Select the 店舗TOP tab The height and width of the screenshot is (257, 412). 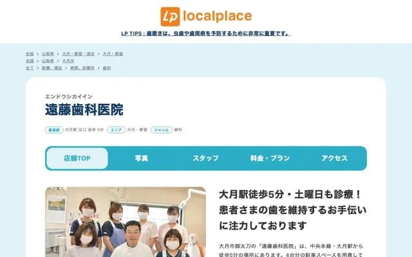click(77, 158)
